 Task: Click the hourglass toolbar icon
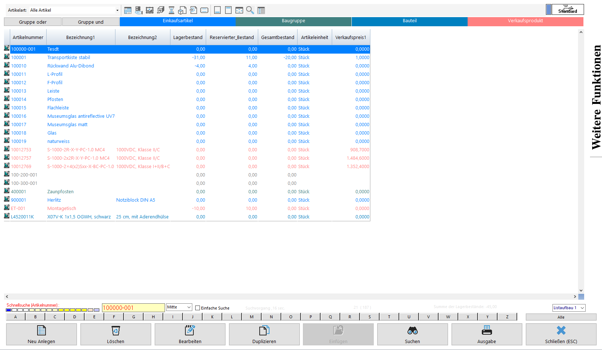click(172, 10)
